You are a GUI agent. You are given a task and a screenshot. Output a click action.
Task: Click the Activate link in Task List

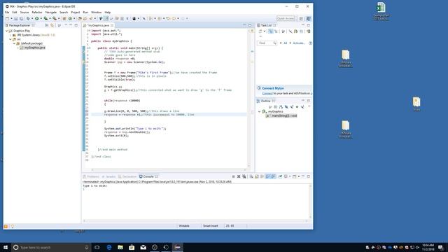click(x=299, y=43)
